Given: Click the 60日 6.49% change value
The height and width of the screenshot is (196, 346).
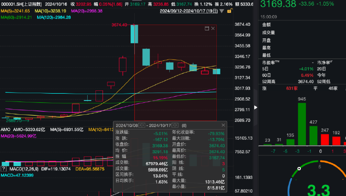Looking at the screenshot, I should 307,75.
